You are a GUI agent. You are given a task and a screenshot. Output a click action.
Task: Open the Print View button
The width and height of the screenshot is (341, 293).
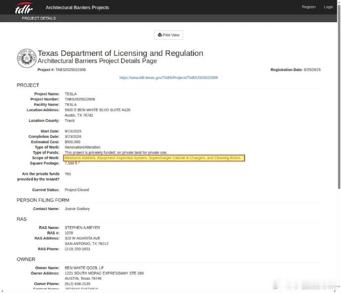point(169,35)
